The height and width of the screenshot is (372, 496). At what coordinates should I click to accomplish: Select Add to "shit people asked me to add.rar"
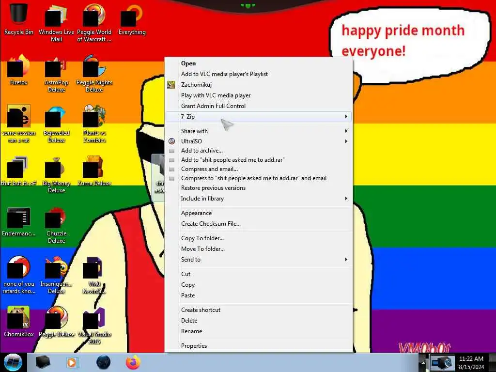pos(259,160)
